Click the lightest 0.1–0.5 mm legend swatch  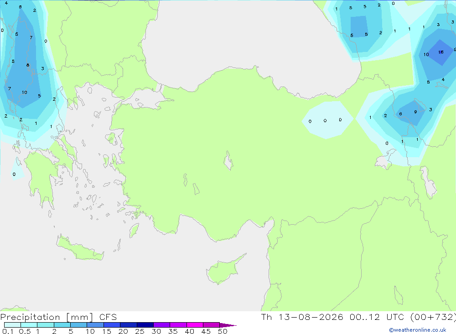tap(12, 325)
